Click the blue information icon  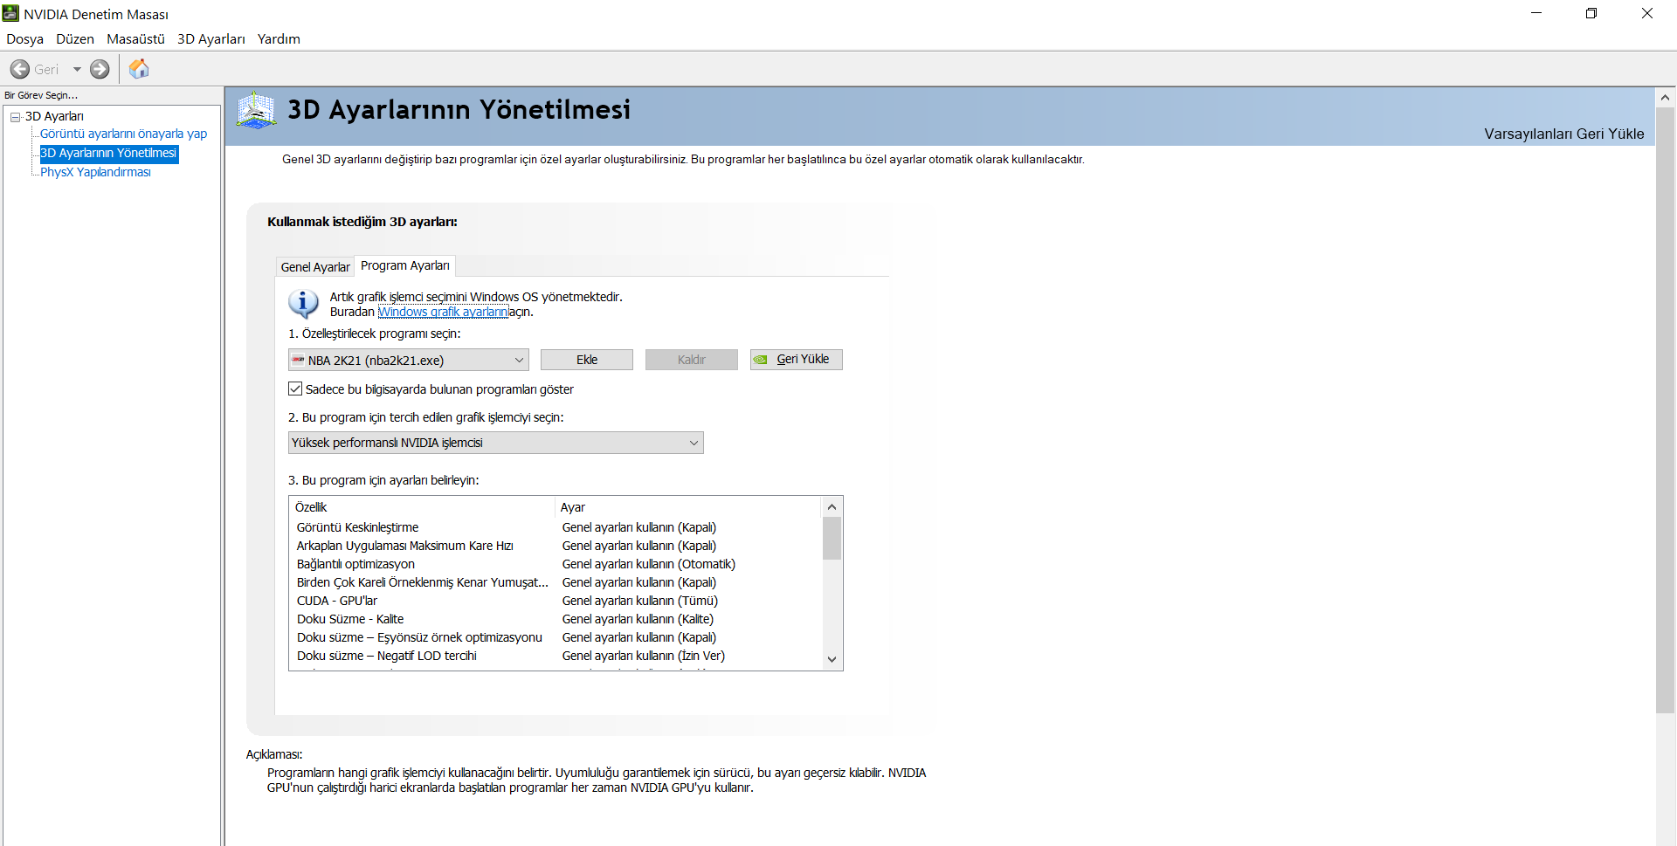click(x=303, y=303)
